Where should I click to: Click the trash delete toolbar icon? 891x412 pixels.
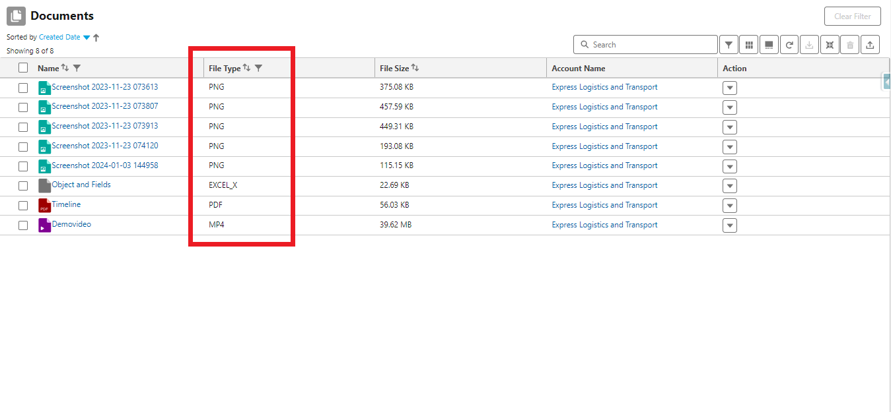(850, 45)
